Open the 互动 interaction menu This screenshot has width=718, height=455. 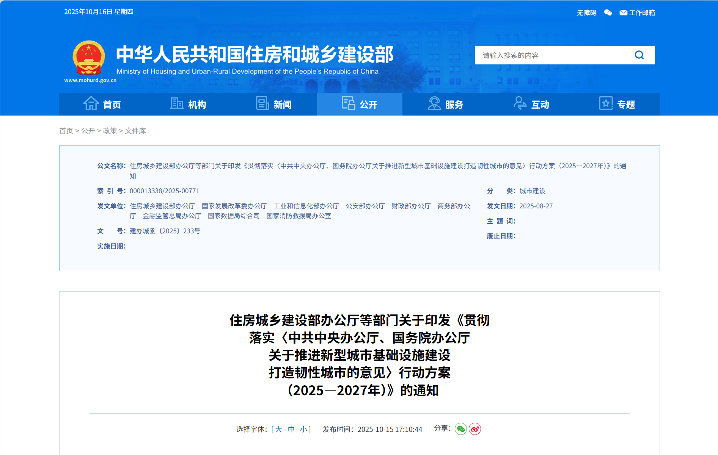click(531, 104)
